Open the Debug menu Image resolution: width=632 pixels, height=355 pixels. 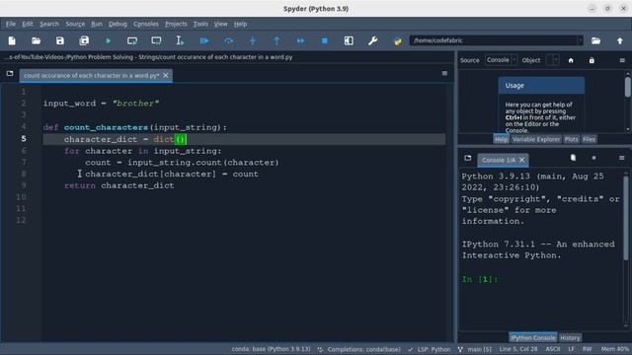(118, 24)
